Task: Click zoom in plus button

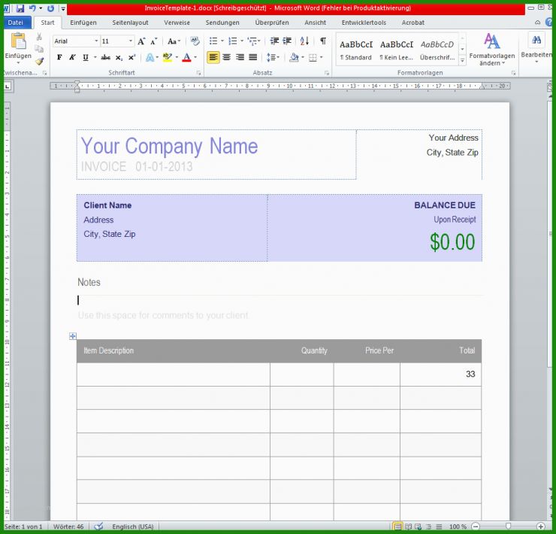Action: click(541, 526)
